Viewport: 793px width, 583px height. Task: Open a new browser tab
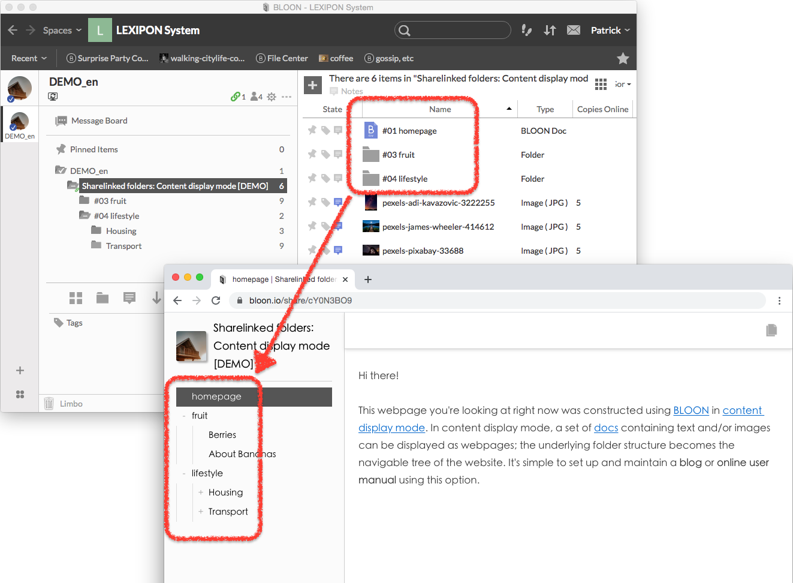pos(368,280)
